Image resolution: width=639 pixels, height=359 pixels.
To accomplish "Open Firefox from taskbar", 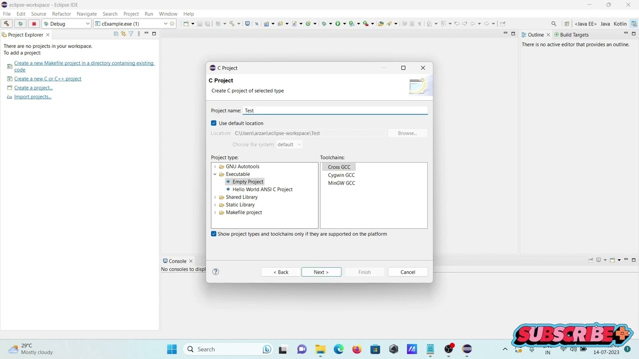I will coord(356,349).
